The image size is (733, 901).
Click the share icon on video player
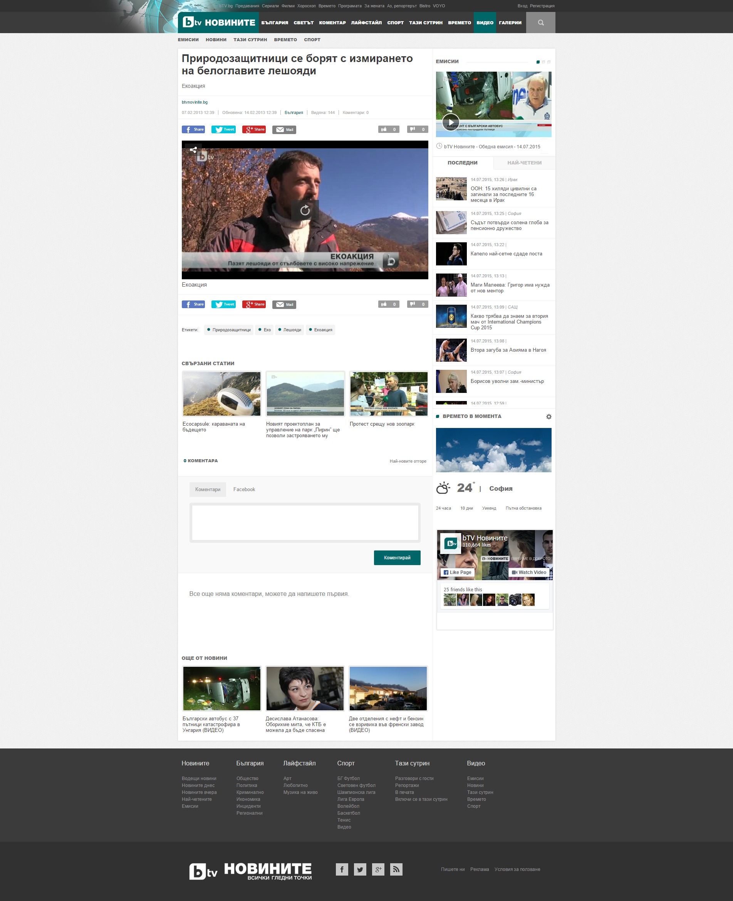click(193, 149)
